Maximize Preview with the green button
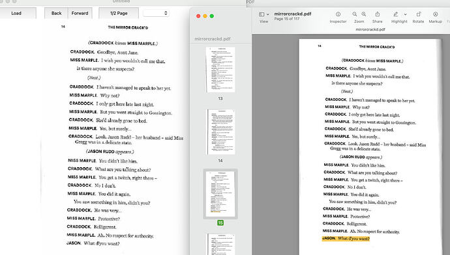The image size is (450, 255). pyautogui.click(x=212, y=16)
